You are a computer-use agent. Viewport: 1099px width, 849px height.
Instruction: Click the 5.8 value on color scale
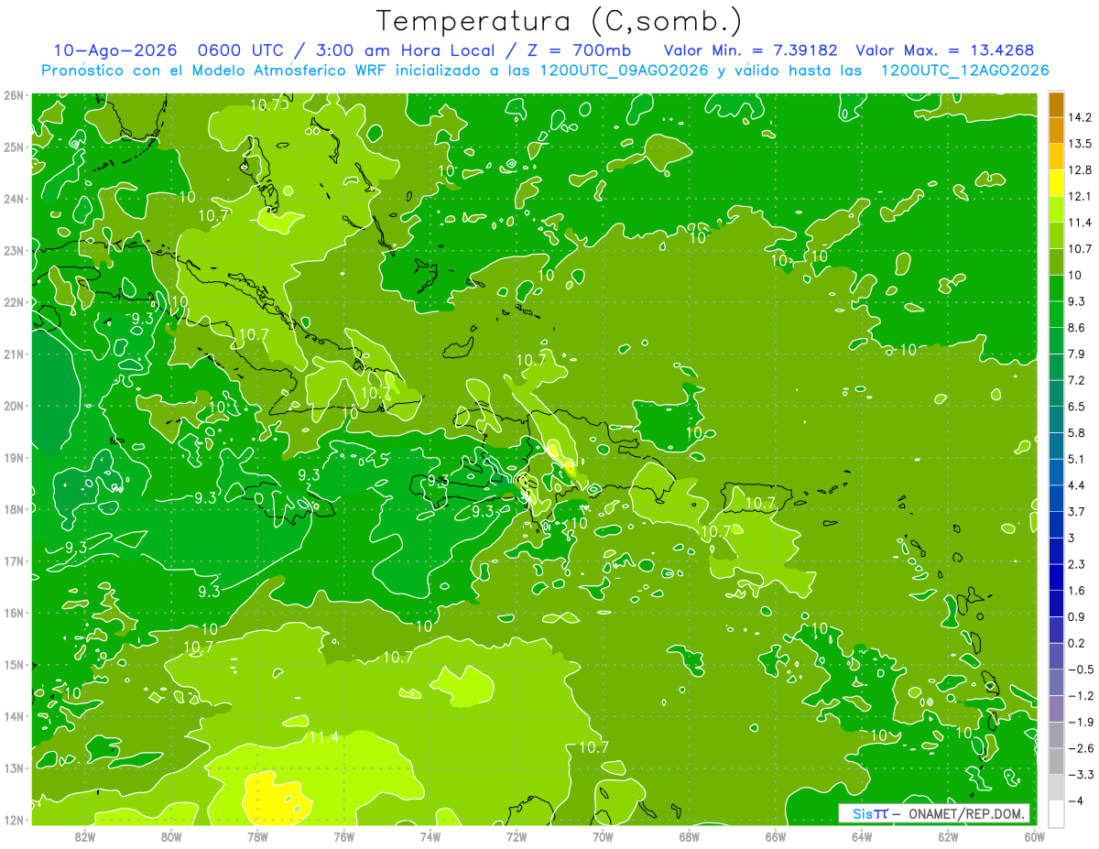point(1078,432)
